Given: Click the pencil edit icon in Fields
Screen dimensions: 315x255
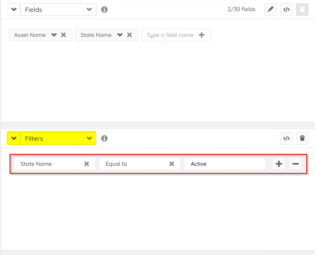Looking at the screenshot, I should coord(271,10).
